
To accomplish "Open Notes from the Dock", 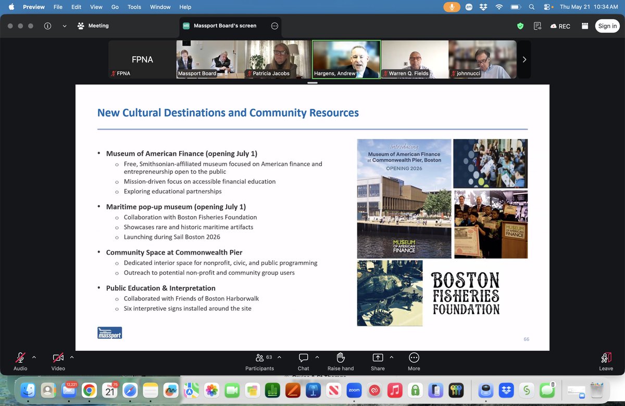I will pyautogui.click(x=151, y=390).
